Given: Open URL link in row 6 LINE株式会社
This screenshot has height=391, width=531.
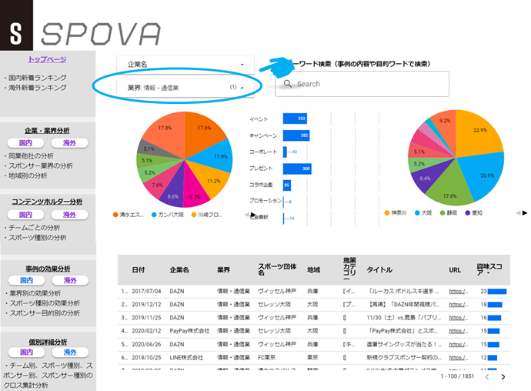Looking at the screenshot, I should [x=459, y=357].
